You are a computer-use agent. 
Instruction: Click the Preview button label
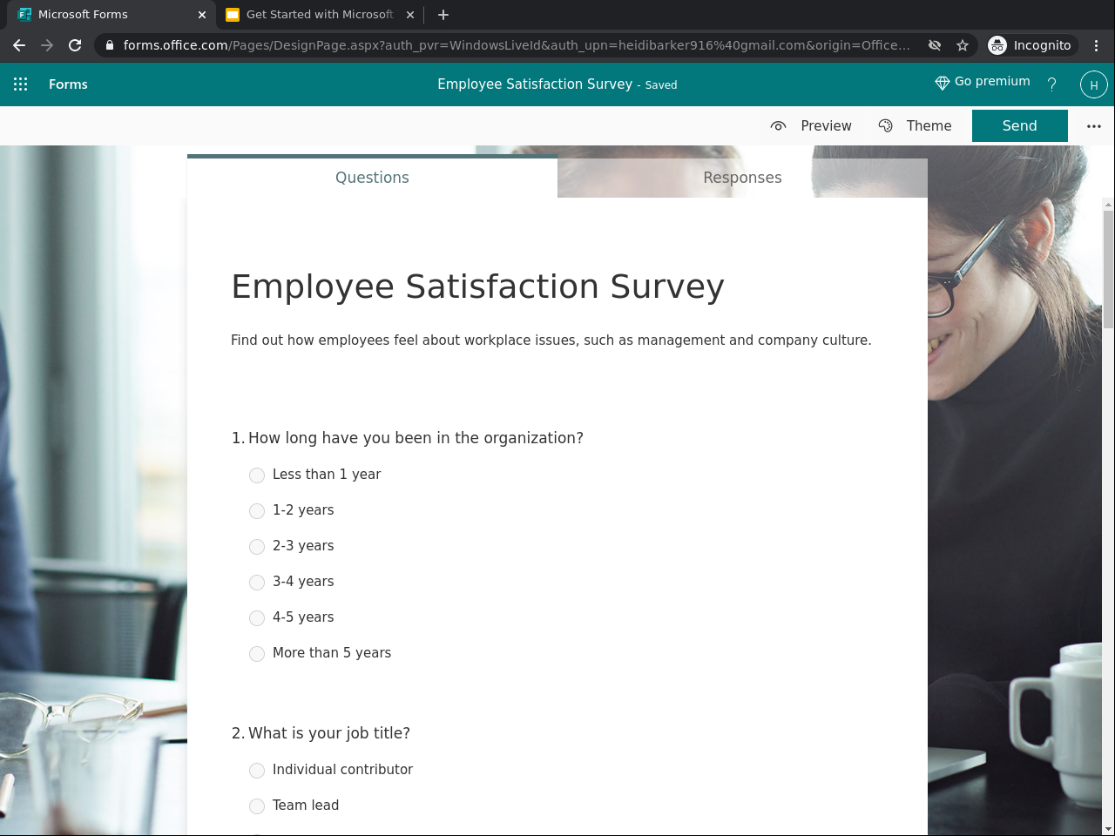pos(826,126)
